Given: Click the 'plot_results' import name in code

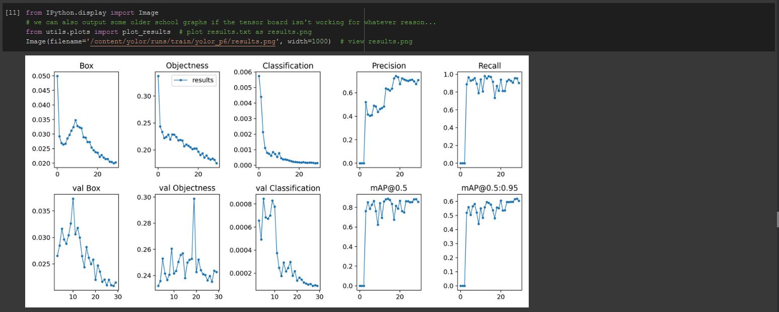Looking at the screenshot, I should [146, 32].
